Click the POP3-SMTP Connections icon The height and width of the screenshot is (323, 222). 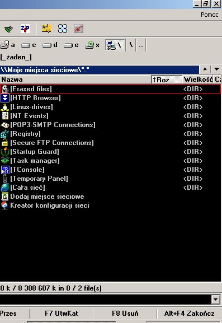tap(5, 125)
